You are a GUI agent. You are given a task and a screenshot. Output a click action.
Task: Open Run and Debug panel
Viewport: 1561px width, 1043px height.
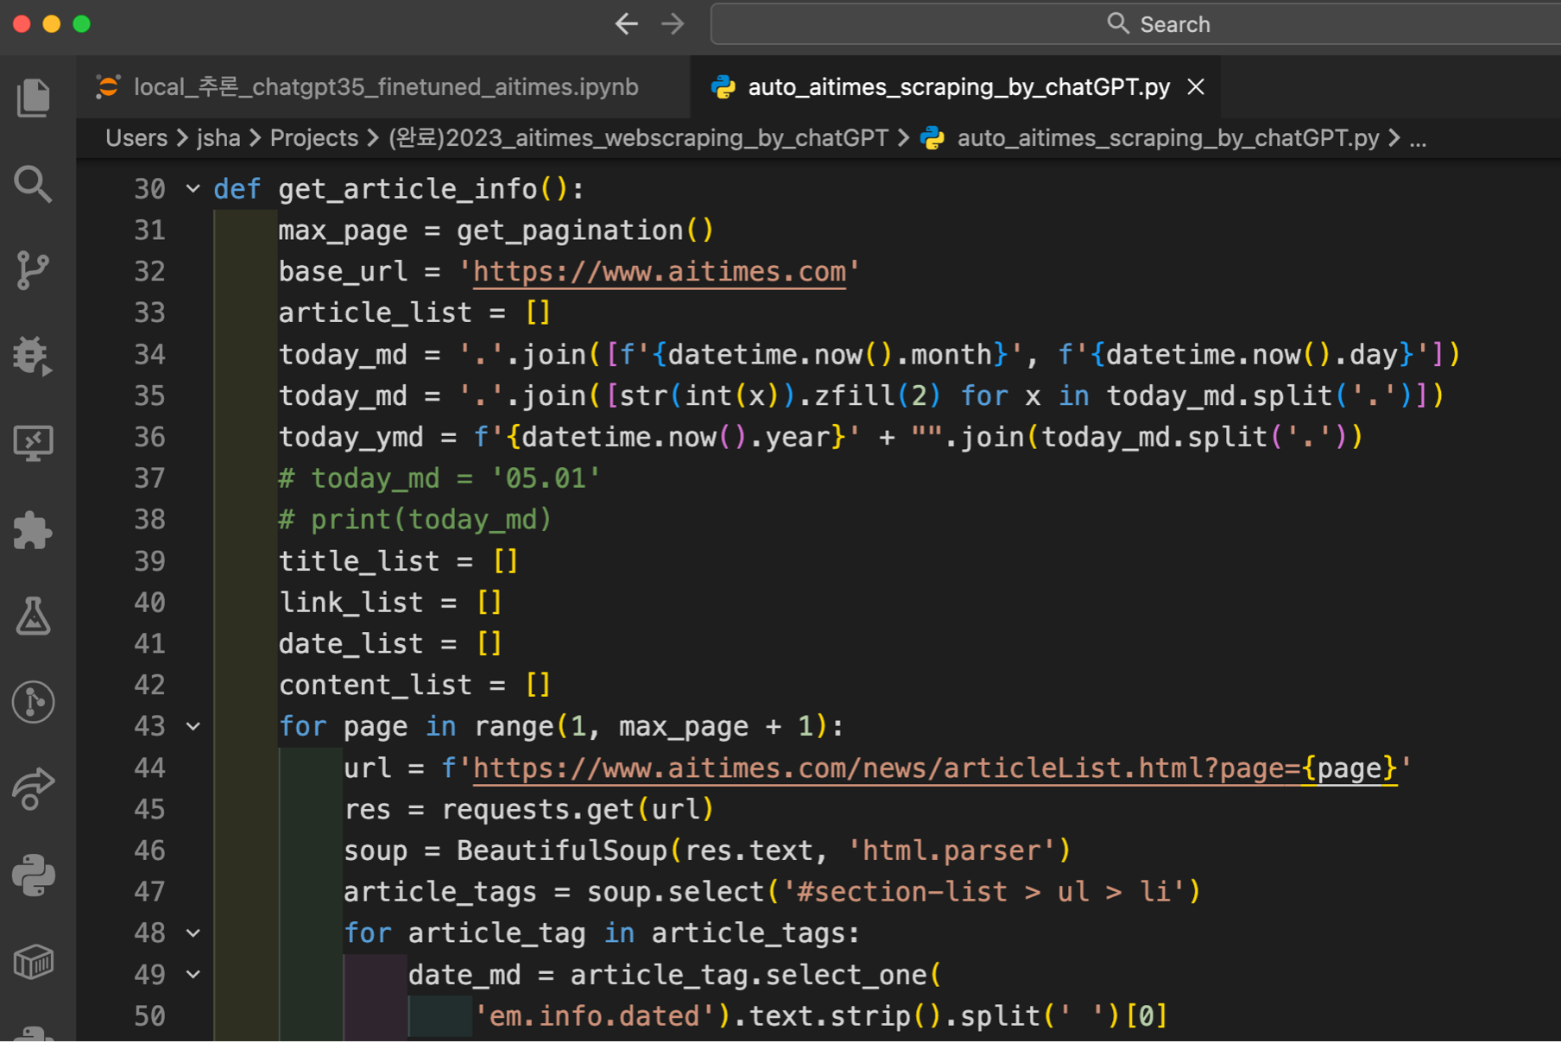pos(34,356)
